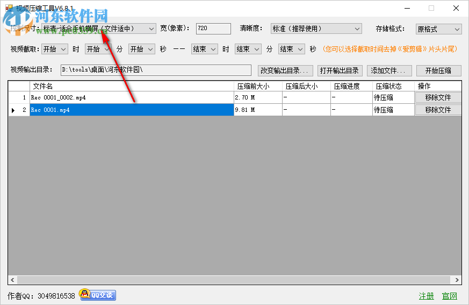
Task: Click the video output directory path field
Action: tap(156, 70)
